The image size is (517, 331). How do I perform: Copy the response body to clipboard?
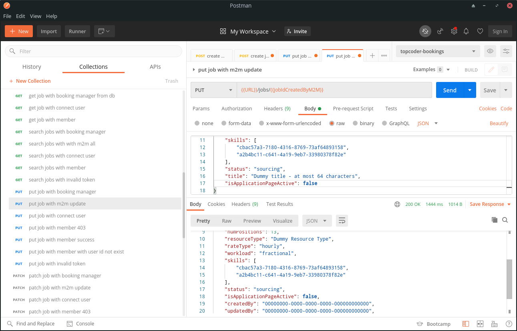click(x=495, y=220)
